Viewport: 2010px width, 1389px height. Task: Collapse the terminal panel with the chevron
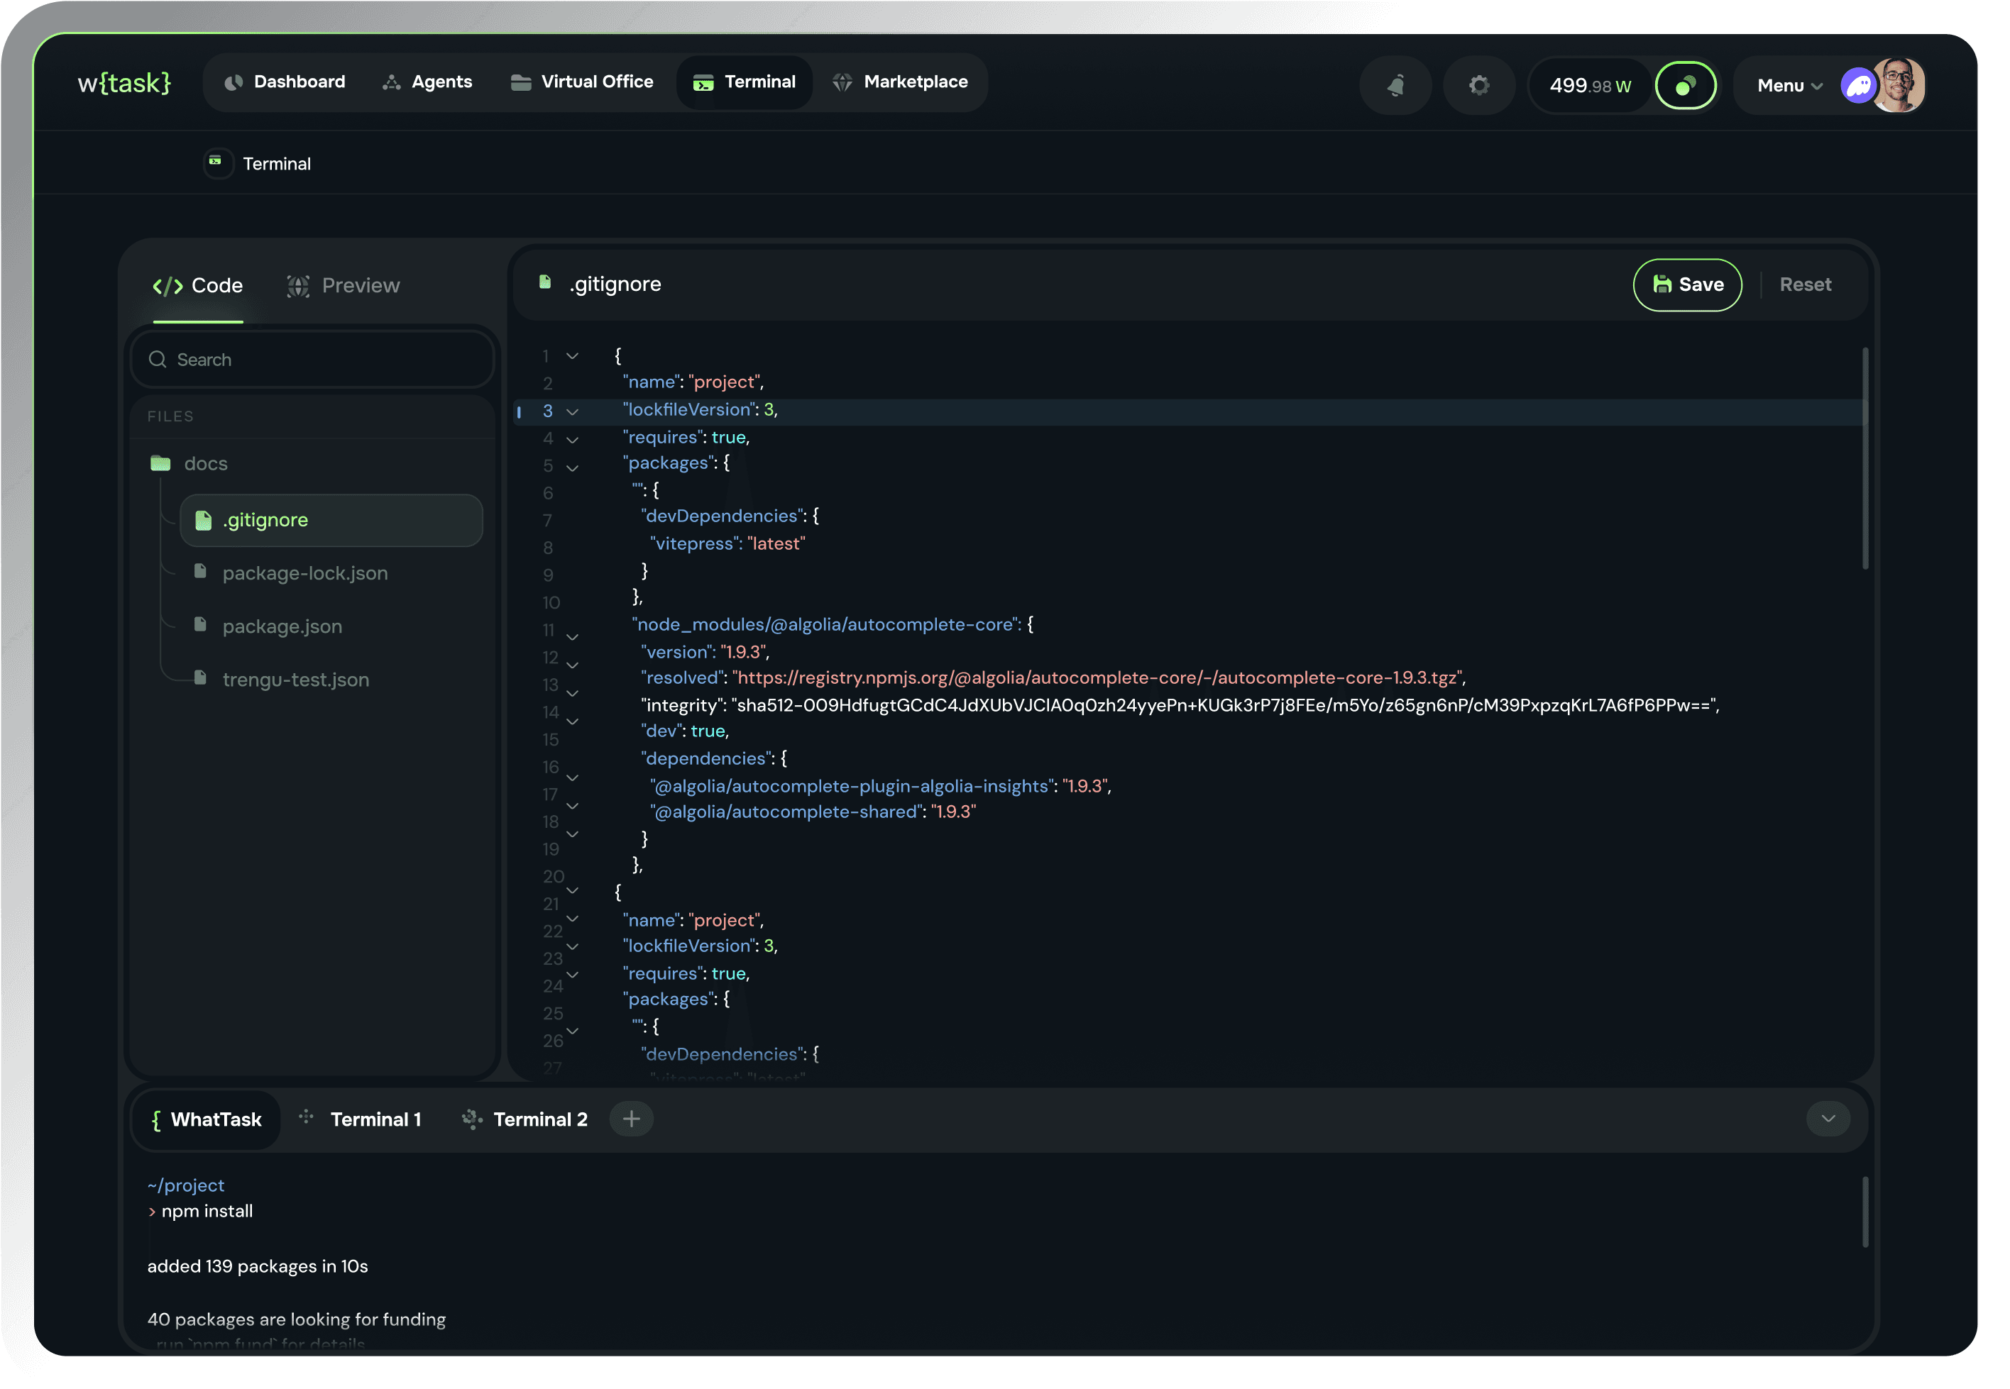[x=1828, y=1119]
